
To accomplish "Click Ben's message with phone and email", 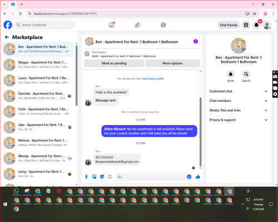I will (117, 159).
